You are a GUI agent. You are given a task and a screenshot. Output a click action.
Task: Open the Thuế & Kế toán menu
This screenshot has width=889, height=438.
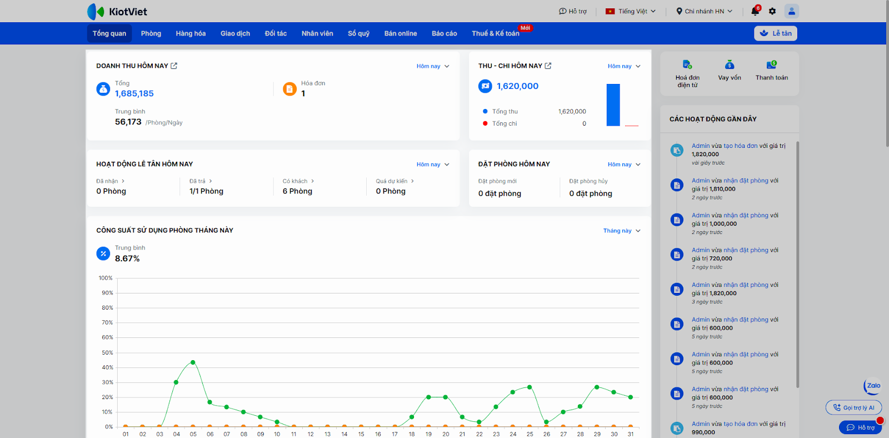pos(495,33)
